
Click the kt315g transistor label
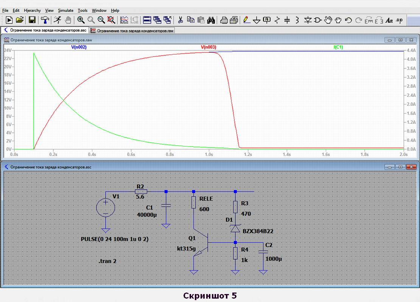[x=186, y=249]
